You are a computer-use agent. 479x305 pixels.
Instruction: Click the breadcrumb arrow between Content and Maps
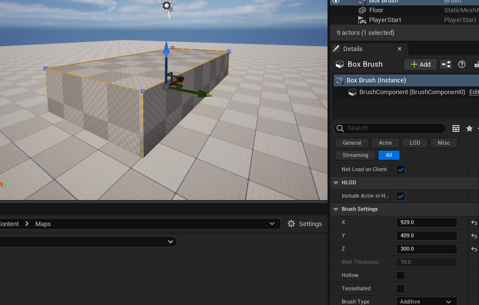pyautogui.click(x=27, y=224)
